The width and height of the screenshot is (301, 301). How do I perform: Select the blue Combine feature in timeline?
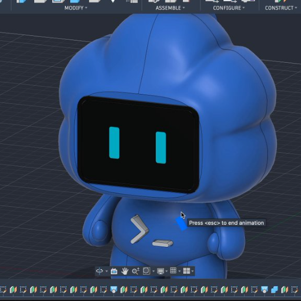275,290
